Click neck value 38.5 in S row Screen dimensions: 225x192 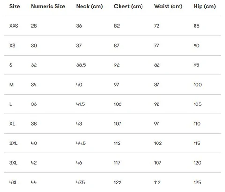click(x=81, y=65)
